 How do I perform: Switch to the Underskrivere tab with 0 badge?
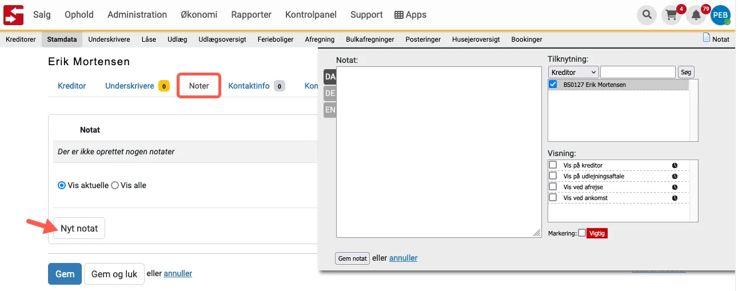(x=137, y=86)
